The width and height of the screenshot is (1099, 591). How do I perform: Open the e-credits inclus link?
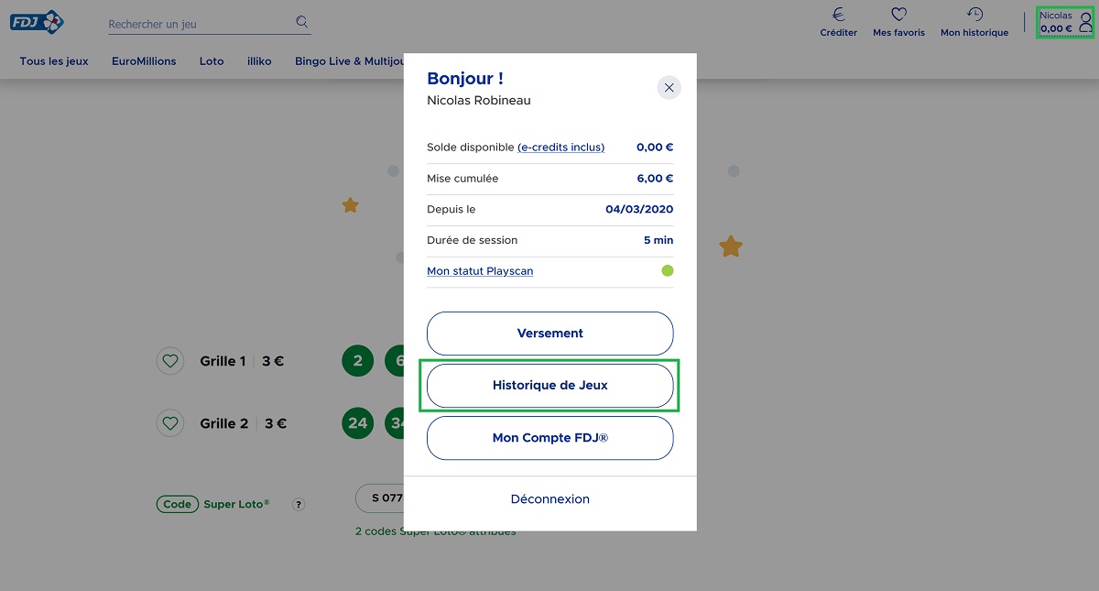[x=561, y=148]
